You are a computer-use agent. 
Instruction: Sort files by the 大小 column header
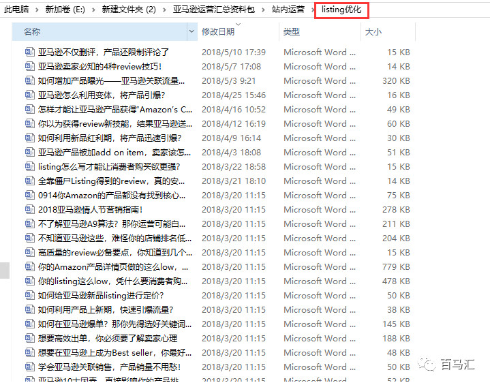pyautogui.click(x=373, y=32)
